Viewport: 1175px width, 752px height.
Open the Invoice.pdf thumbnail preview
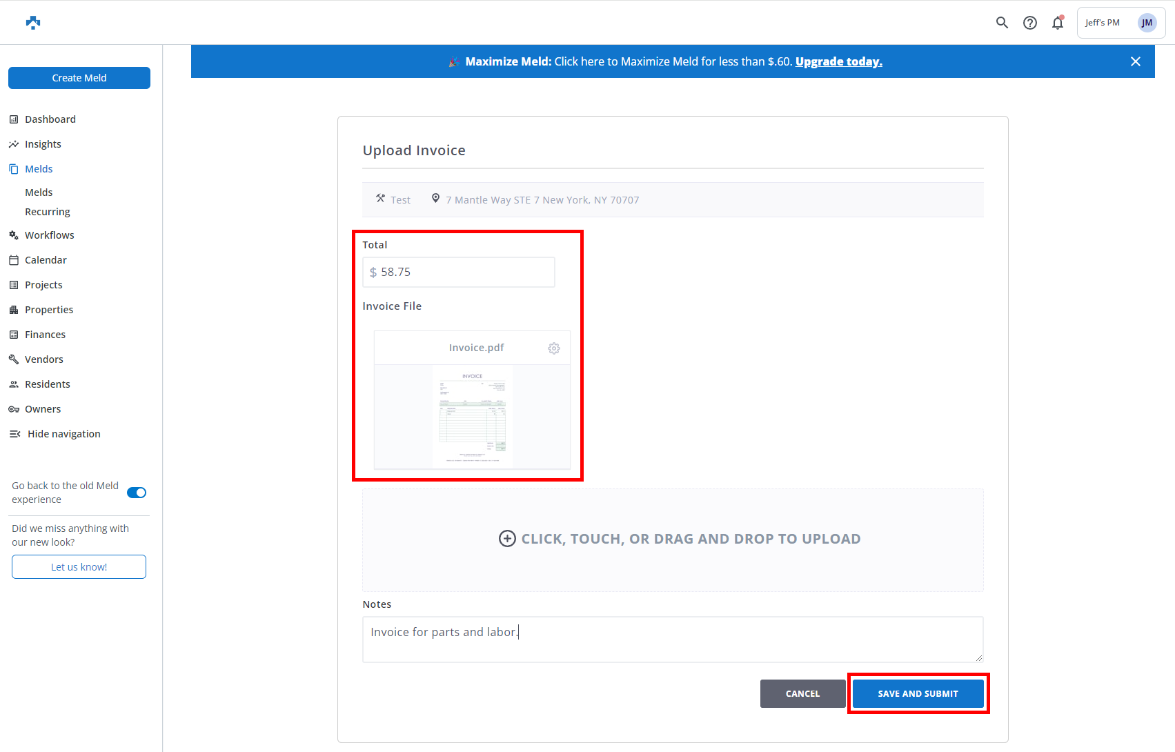click(473, 417)
